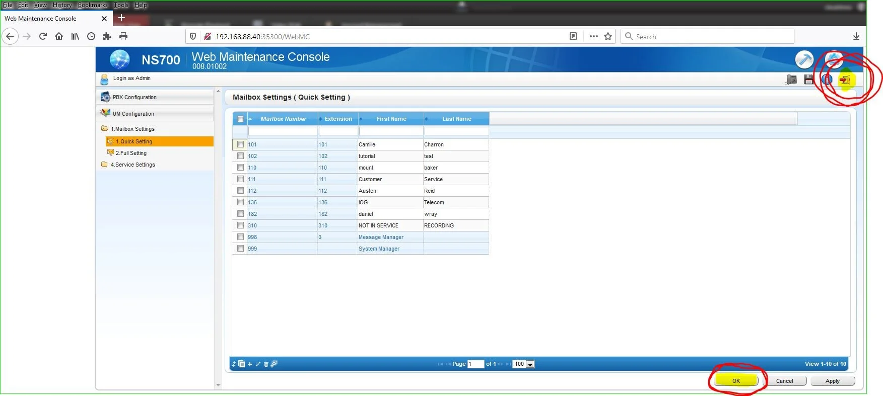Go to first page of table
Image resolution: width=883 pixels, height=396 pixels.
tap(440, 364)
